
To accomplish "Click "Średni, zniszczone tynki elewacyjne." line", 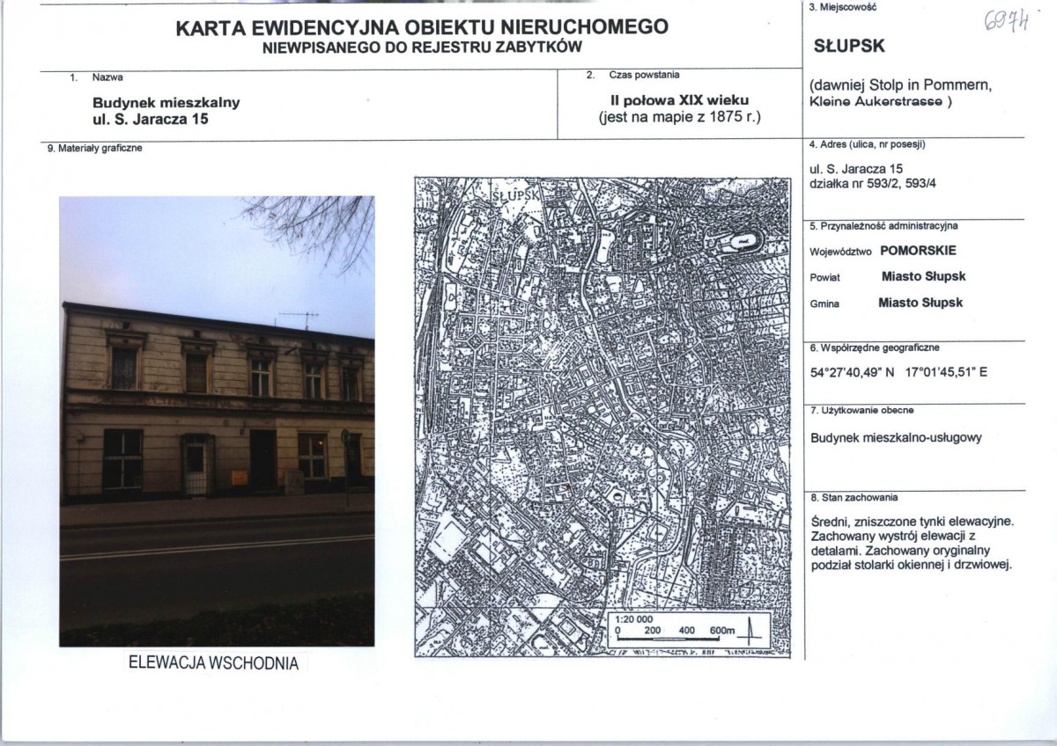I will (913, 522).
